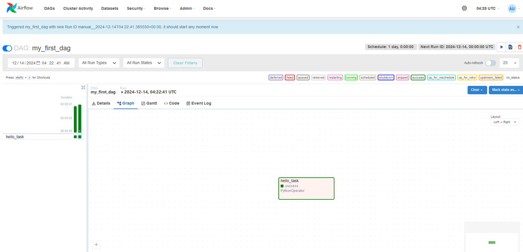The height and width of the screenshot is (252, 523).
Task: Select hello_task row in the grid
Action: [x=42, y=137]
